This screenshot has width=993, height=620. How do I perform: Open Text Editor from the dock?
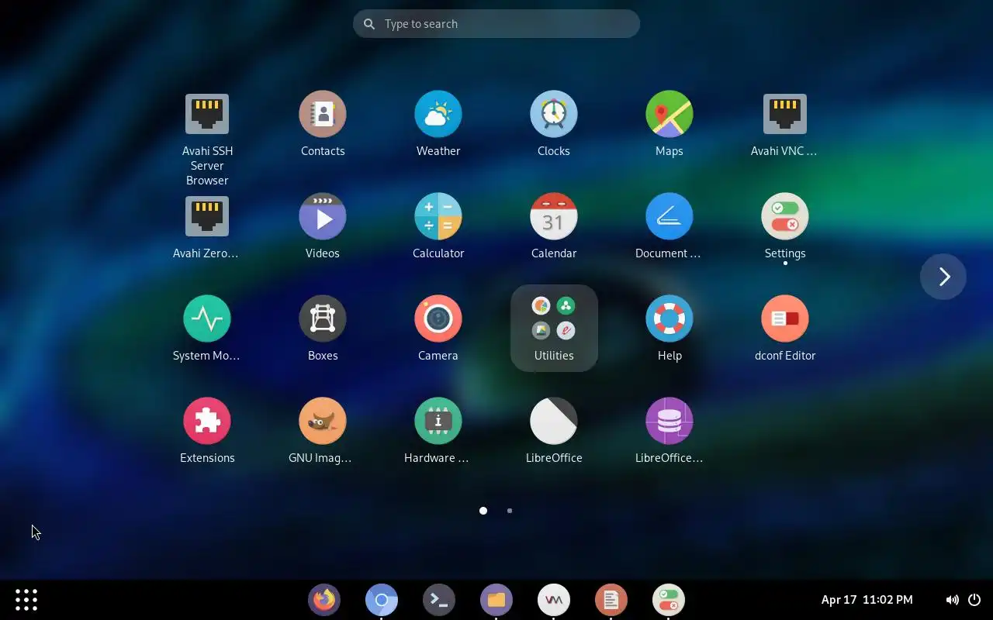611,600
